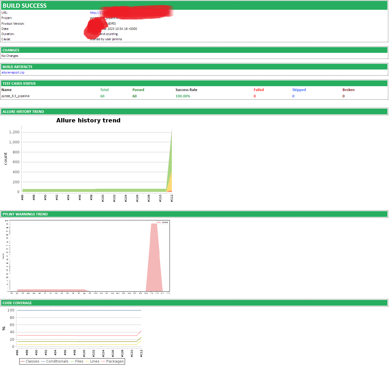Select the ALLURE HISTORY TREND section header
Image resolution: width=392 pixels, height=370 pixels.
194,111
